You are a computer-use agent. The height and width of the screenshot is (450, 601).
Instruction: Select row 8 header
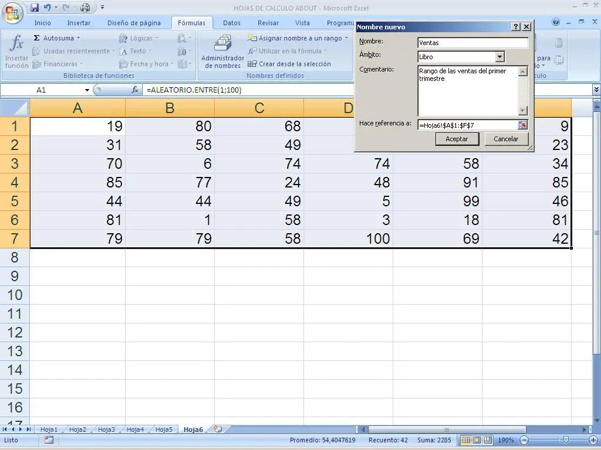coord(15,258)
